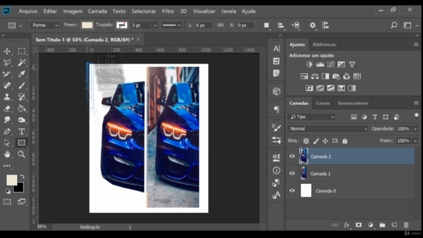Add Channel Mixer adjustment
Viewport: 423px width, 238px height.
click(x=346, y=77)
